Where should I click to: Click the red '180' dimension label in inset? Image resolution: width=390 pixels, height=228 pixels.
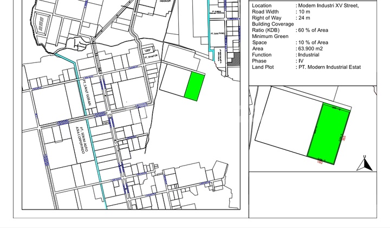[x=320, y=161]
